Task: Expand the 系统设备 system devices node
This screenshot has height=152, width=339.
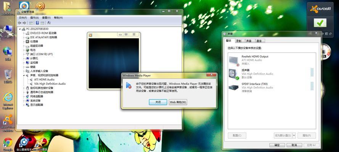Action: click(24, 101)
